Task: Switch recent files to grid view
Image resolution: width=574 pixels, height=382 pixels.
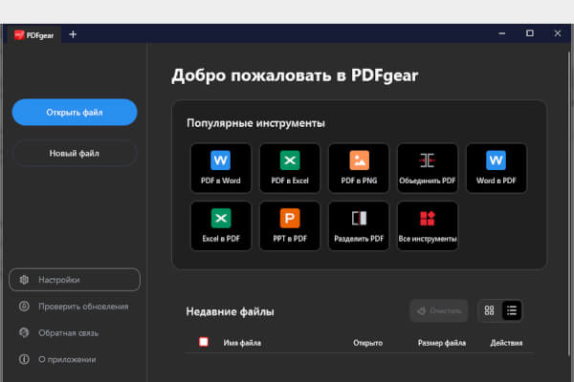Action: [490, 310]
